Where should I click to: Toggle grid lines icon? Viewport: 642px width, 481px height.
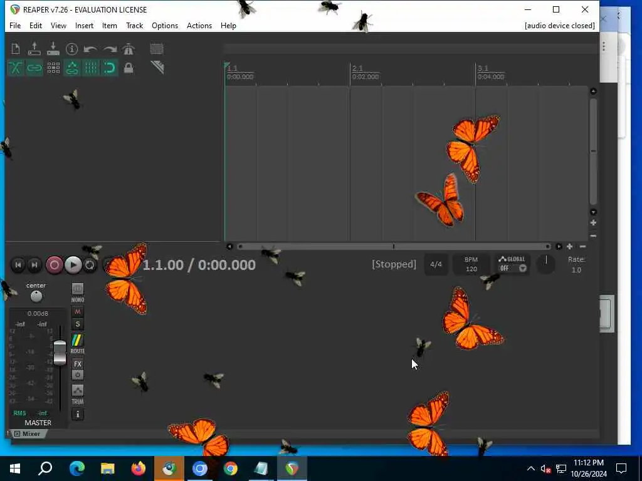[x=91, y=68]
